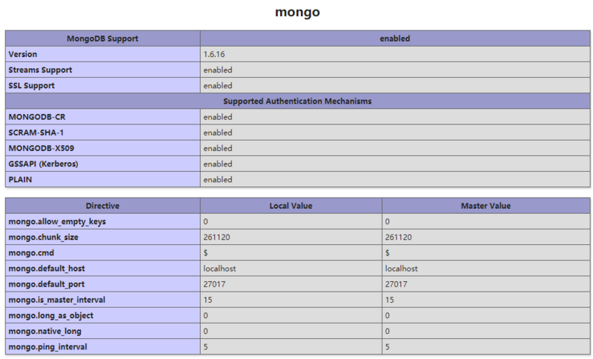Click the enabled value for PLAIN
The image size is (593, 359).
(217, 179)
